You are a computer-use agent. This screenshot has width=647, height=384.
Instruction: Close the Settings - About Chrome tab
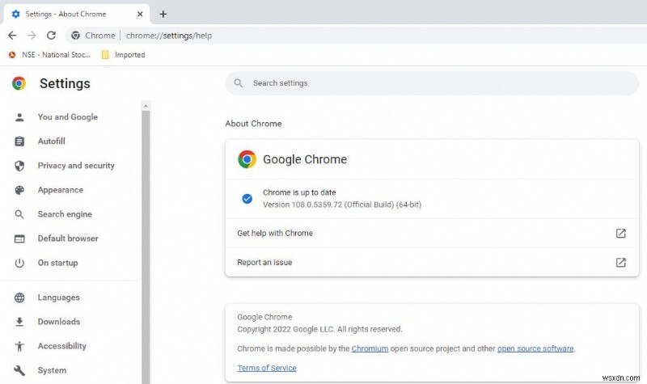140,14
